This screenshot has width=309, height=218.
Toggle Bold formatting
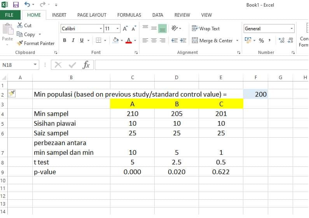click(x=65, y=40)
